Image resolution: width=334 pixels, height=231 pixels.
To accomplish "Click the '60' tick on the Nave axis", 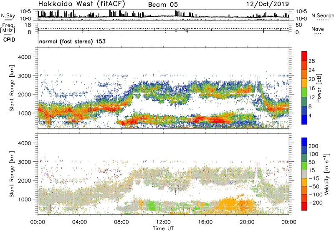I will [x=299, y=25].
